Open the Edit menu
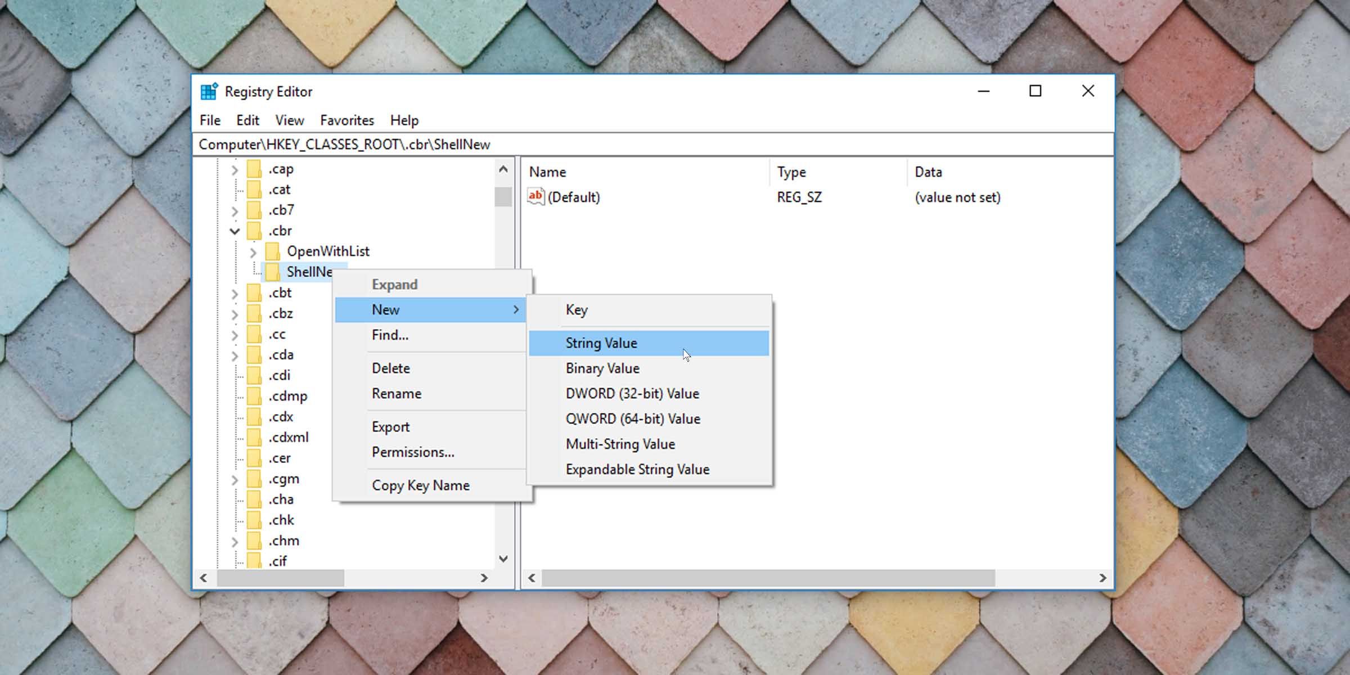The image size is (1350, 675). pos(247,120)
